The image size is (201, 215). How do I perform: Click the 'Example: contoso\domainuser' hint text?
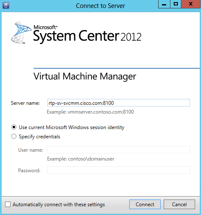click(81, 159)
